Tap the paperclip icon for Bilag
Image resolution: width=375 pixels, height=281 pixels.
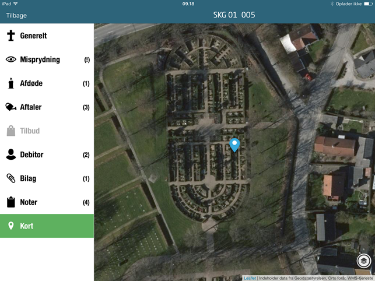(x=10, y=178)
